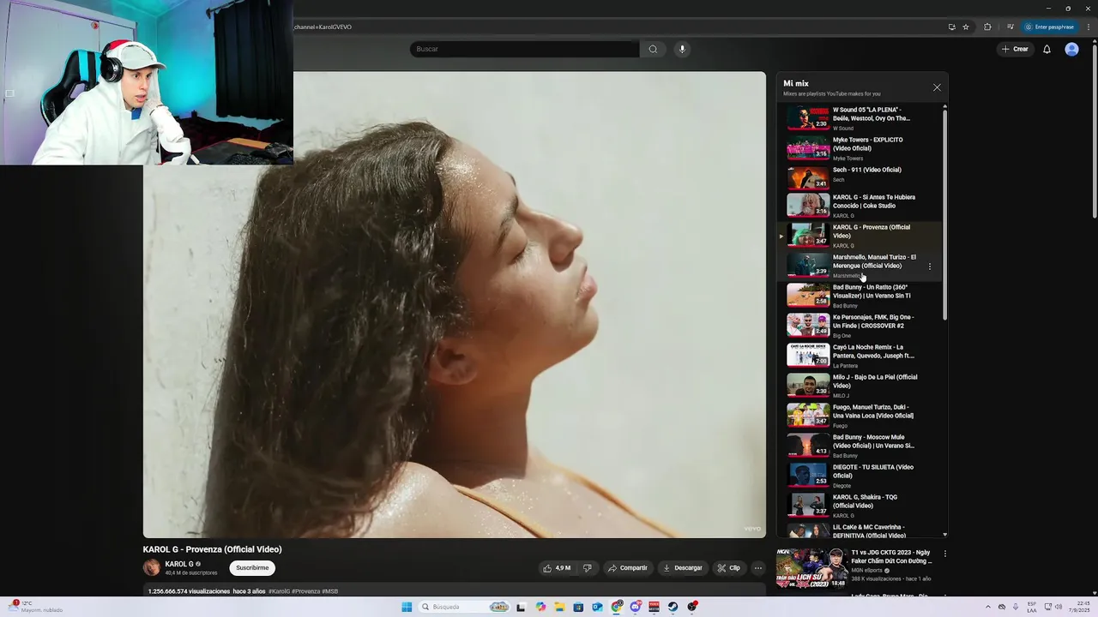Open File Explorer from taskbar
Screen dimensions: 1098x617
[559, 607]
